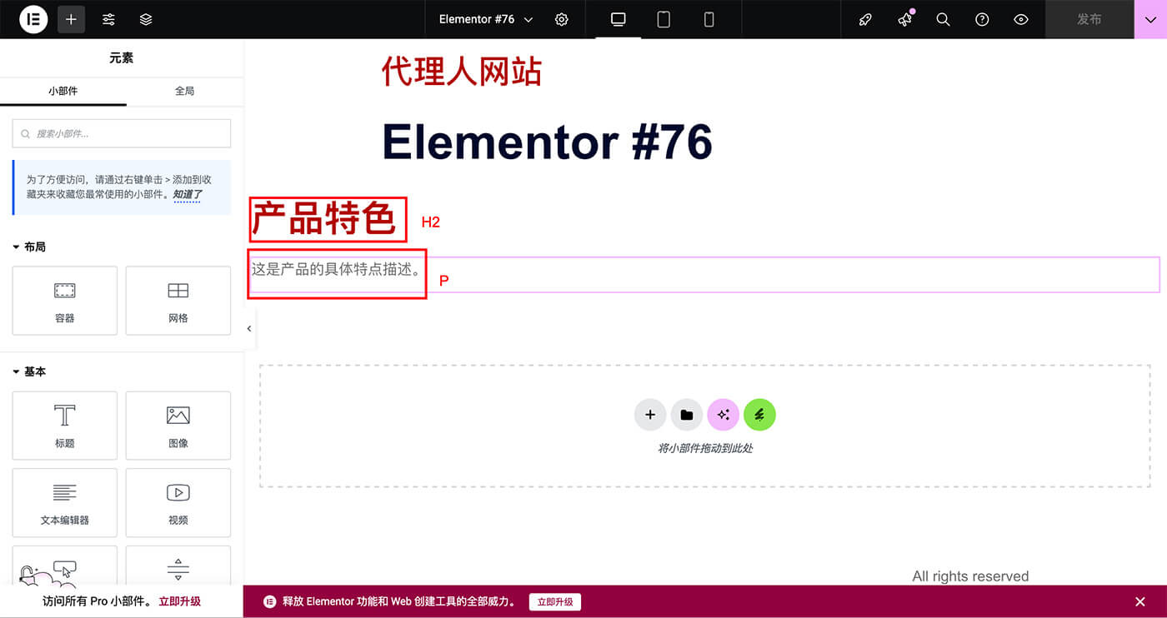Select the paragraph 这是产品的具体特点描述。
The height and width of the screenshot is (618, 1167).
[337, 269]
